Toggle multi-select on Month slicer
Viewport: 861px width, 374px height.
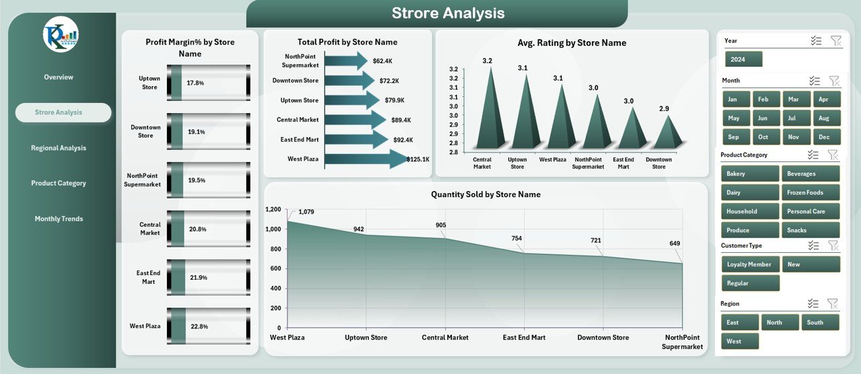815,81
